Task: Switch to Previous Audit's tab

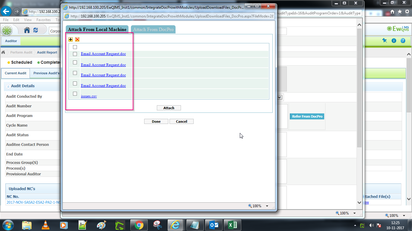Action: (46, 73)
